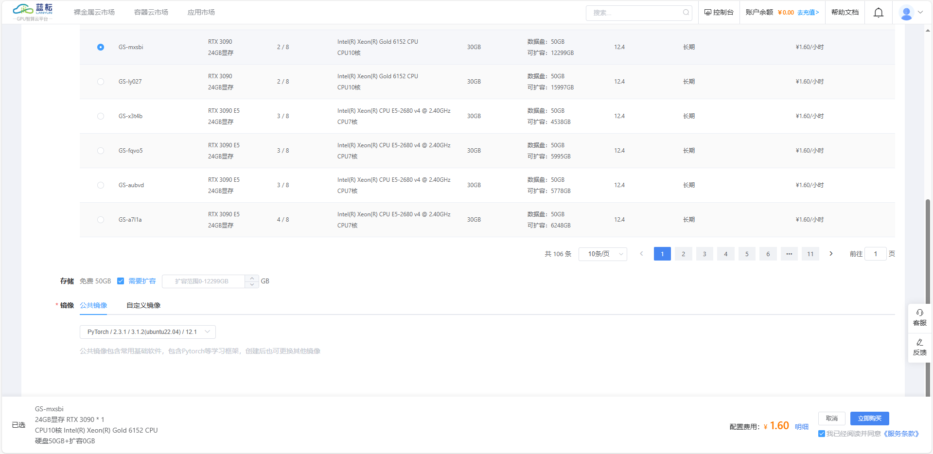Open 裸金属云市场 menu
Image resolution: width=933 pixels, height=454 pixels.
[x=94, y=12]
